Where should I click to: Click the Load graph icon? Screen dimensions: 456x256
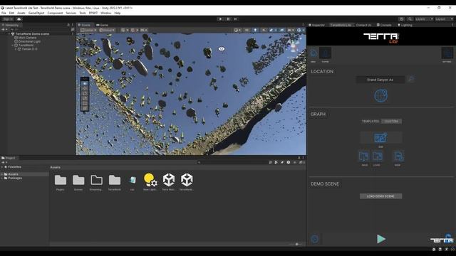pyautogui.click(x=377, y=156)
